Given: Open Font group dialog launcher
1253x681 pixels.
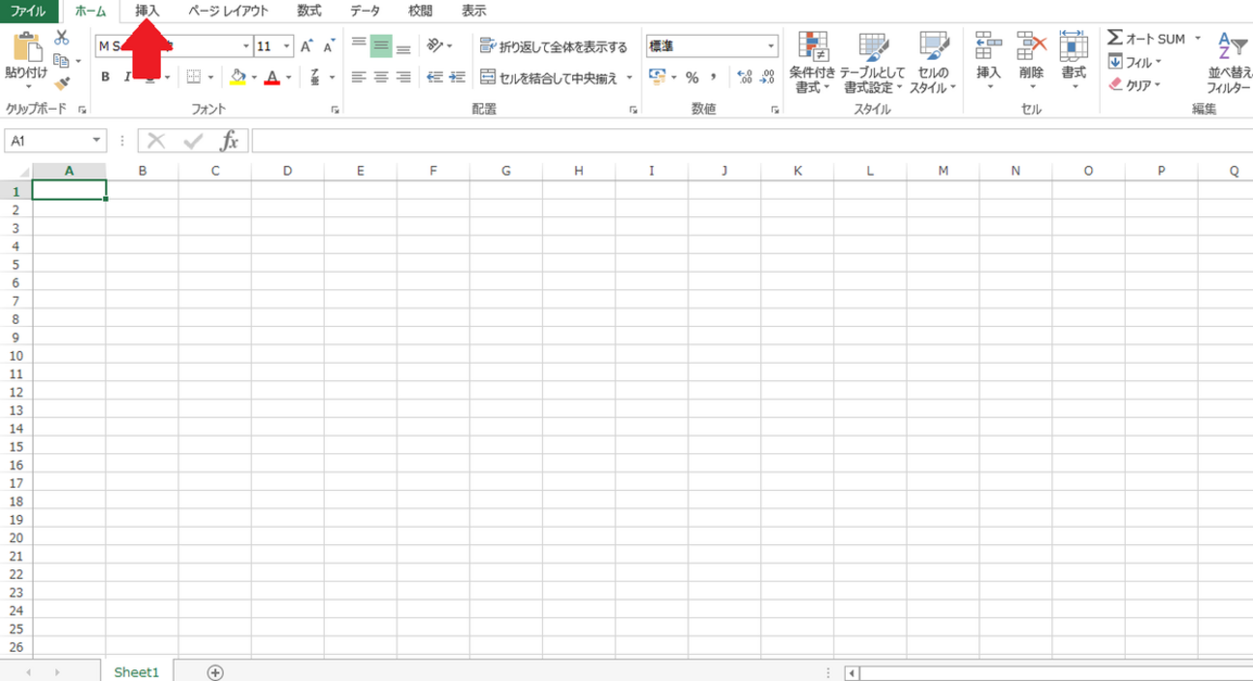Looking at the screenshot, I should [x=336, y=110].
